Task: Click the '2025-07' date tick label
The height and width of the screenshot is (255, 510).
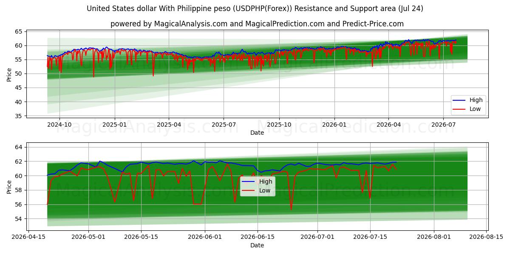Action: (x=224, y=124)
